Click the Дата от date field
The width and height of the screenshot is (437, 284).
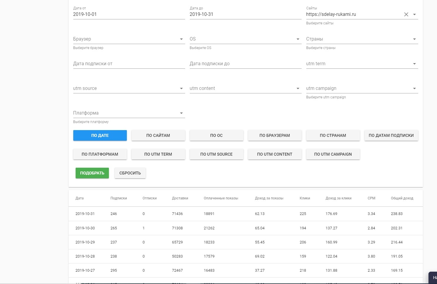click(x=129, y=14)
